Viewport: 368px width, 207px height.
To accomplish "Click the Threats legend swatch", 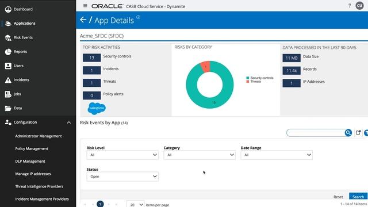I will tap(248, 82).
